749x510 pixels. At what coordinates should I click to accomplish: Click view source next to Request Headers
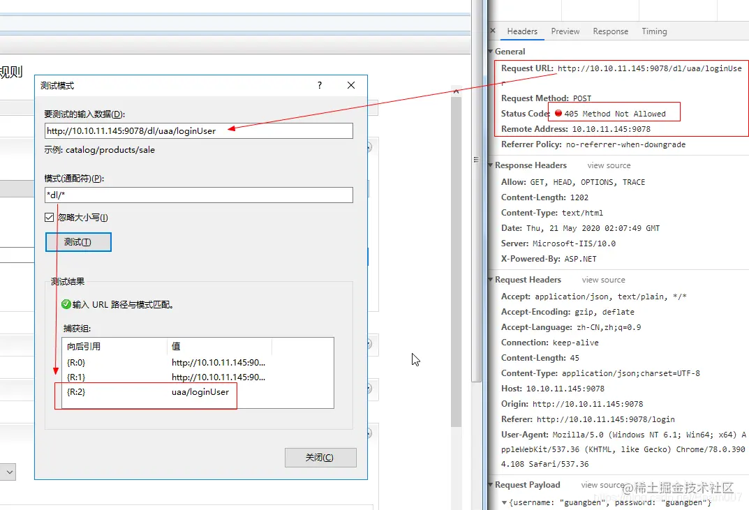pos(603,280)
